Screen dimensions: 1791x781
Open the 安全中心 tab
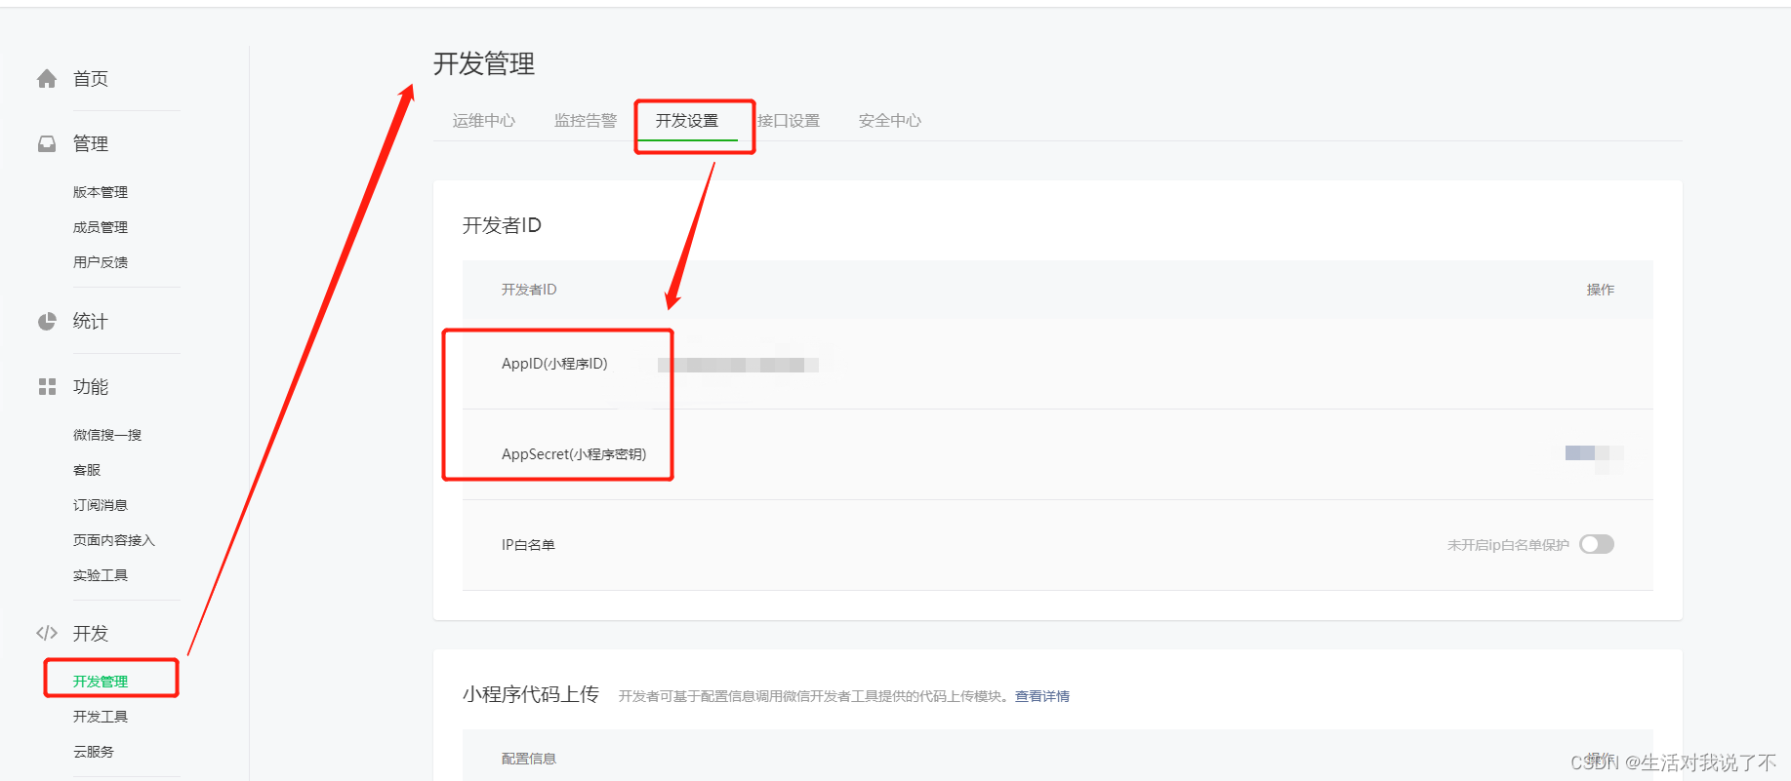pos(890,121)
